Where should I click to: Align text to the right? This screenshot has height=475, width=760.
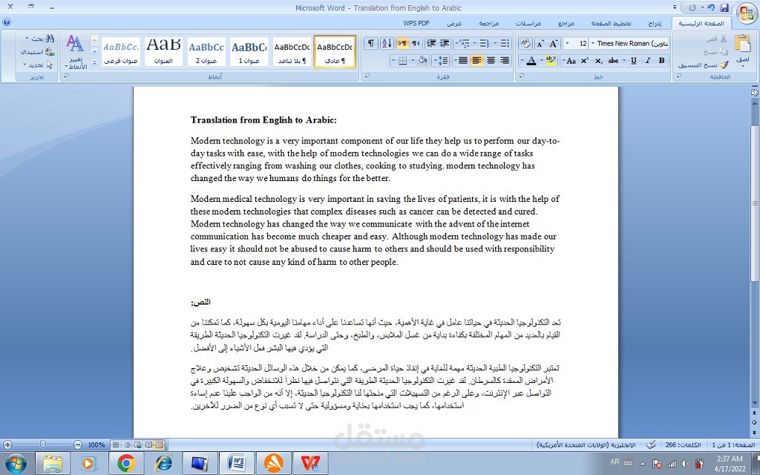pos(505,61)
